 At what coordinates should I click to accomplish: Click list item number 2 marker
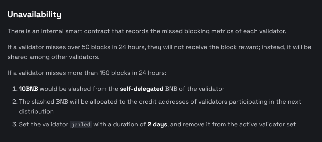click(15, 102)
